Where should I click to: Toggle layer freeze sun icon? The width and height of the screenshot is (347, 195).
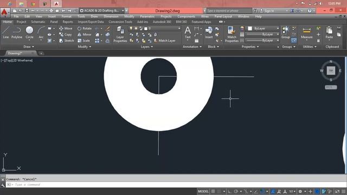point(136,28)
